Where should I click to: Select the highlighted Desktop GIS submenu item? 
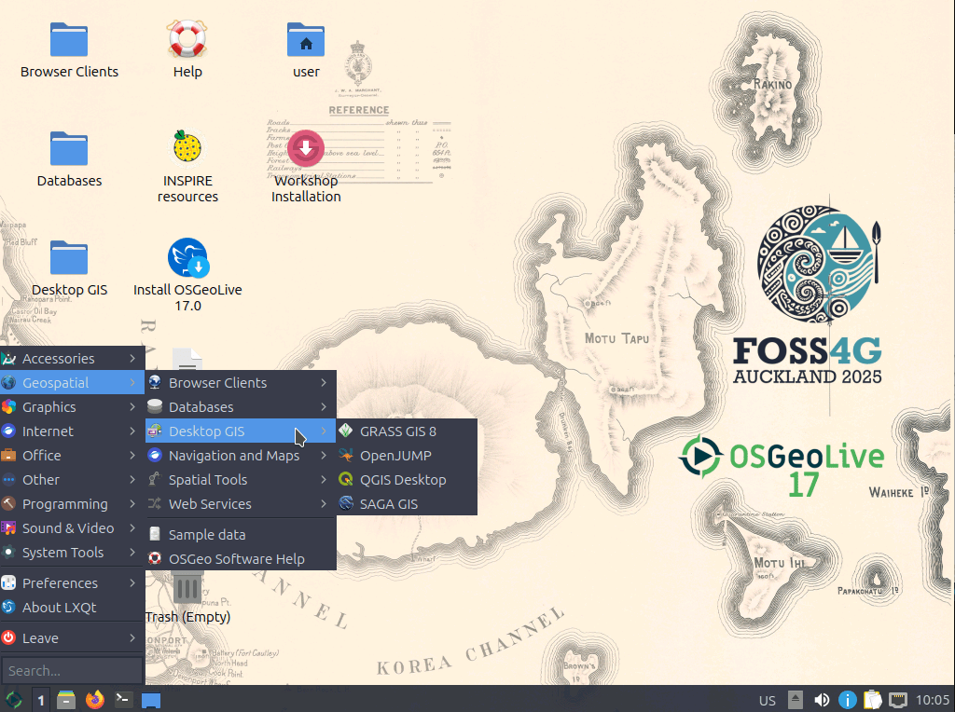click(x=241, y=431)
